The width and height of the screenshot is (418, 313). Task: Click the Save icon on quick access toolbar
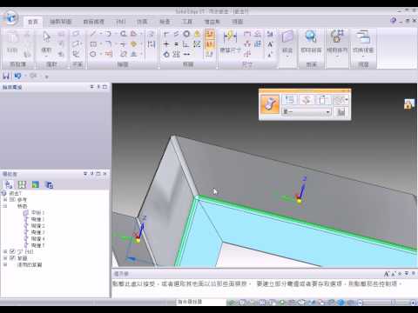[x=6, y=76]
